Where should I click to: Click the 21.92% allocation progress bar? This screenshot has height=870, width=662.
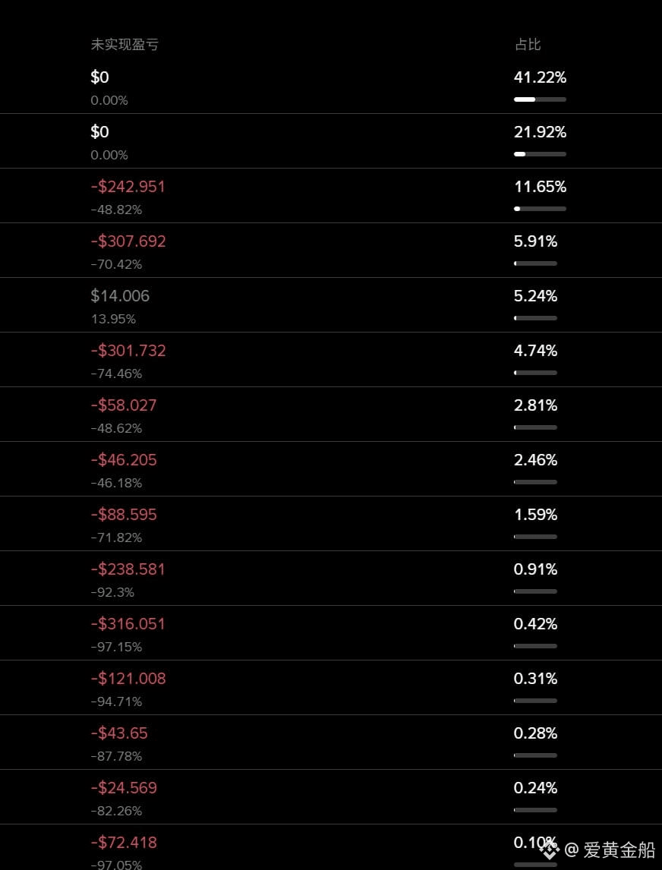coord(540,154)
